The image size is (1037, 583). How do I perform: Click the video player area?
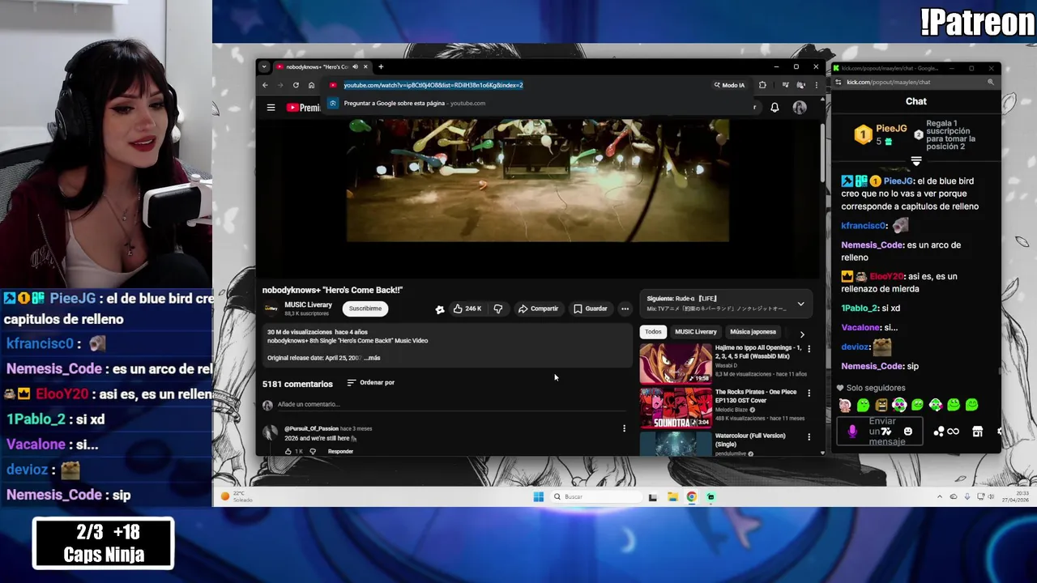coord(537,181)
